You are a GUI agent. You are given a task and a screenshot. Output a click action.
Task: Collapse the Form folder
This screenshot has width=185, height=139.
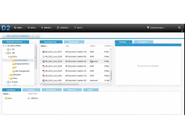pos(9,57)
